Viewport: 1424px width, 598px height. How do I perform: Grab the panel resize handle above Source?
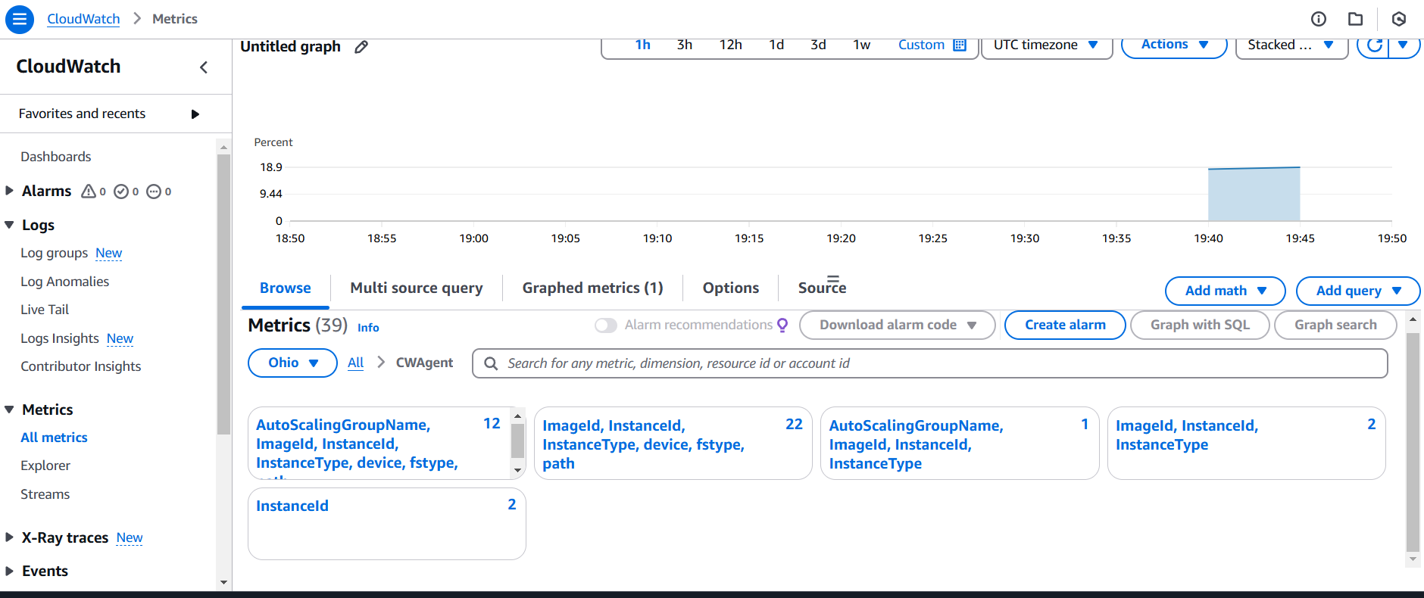click(x=833, y=279)
